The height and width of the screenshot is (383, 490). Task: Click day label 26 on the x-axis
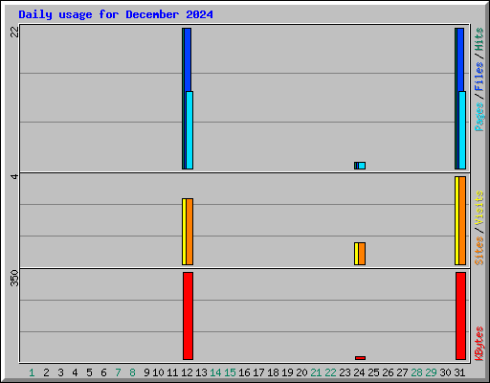(x=388, y=372)
